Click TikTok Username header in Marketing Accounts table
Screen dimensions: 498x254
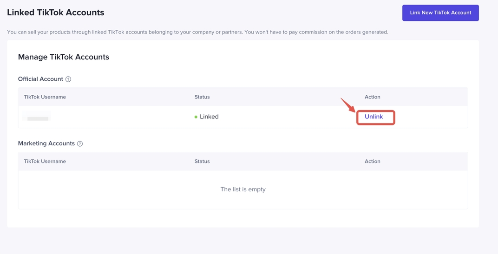click(x=45, y=162)
